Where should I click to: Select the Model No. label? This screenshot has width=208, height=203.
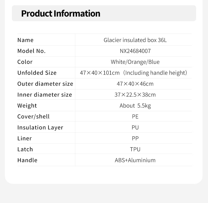tap(31, 51)
